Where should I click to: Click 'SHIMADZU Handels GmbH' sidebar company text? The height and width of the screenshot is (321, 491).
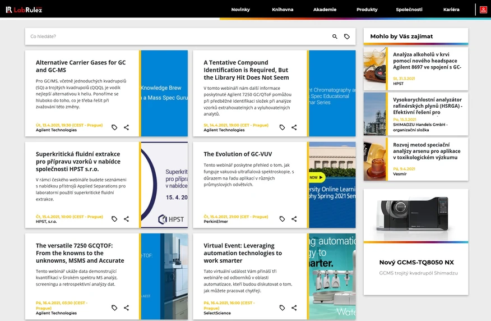click(420, 127)
